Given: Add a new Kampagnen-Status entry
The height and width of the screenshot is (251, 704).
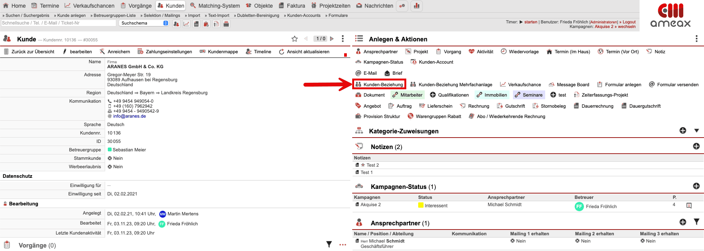Looking at the screenshot, I should (x=696, y=186).
